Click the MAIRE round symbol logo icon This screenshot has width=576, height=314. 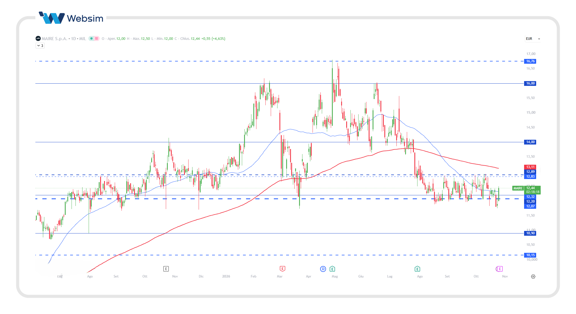point(38,38)
